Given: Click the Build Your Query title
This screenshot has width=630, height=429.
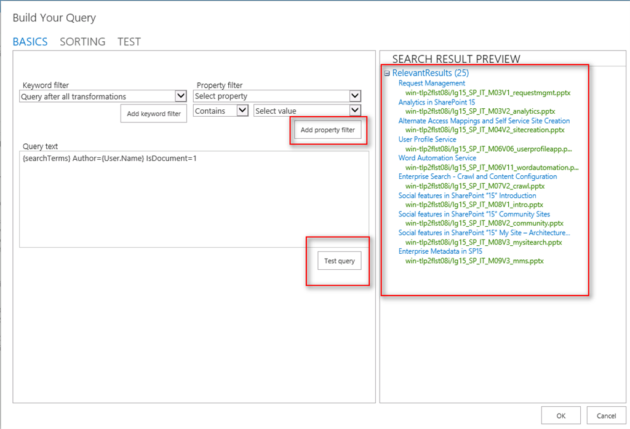Looking at the screenshot, I should coord(54,18).
